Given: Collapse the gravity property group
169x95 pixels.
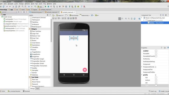Looking at the screenshot, I should click(x=142, y=75).
